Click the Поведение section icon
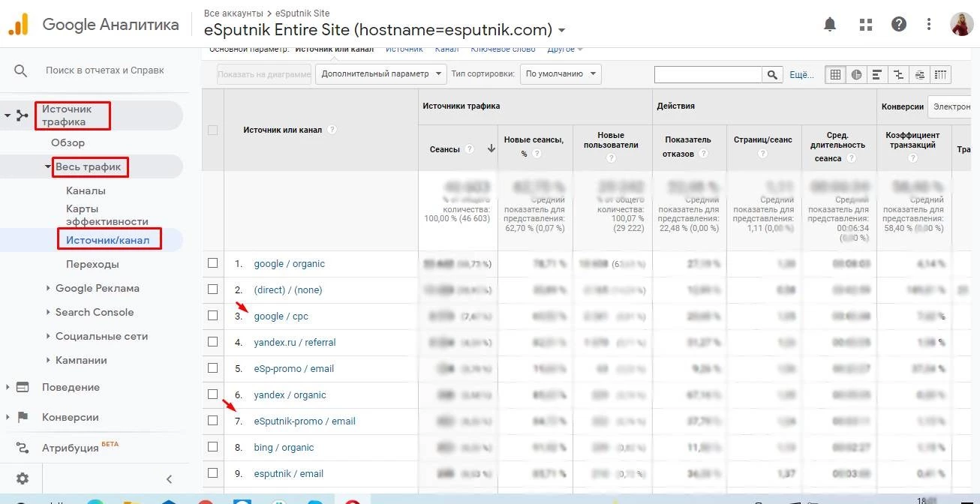Image resolution: width=980 pixels, height=504 pixels. pos(23,387)
